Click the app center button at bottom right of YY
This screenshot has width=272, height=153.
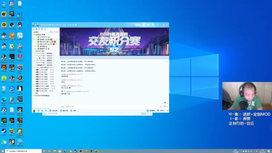pos(161,110)
